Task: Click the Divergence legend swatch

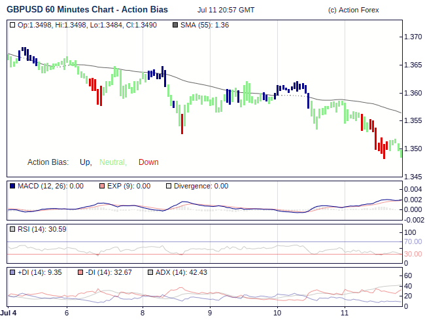Action: click(169, 186)
